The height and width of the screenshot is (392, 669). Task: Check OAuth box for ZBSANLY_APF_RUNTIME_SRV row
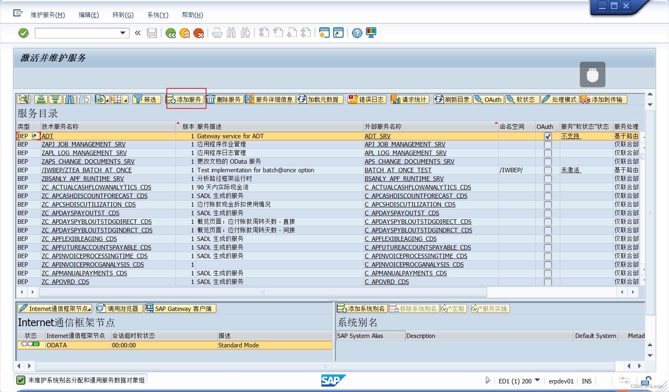pos(548,179)
